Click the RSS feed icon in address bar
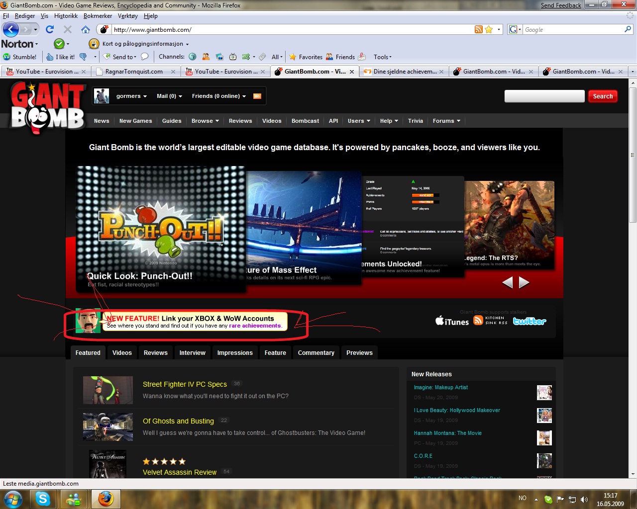637x509 pixels. [x=478, y=29]
